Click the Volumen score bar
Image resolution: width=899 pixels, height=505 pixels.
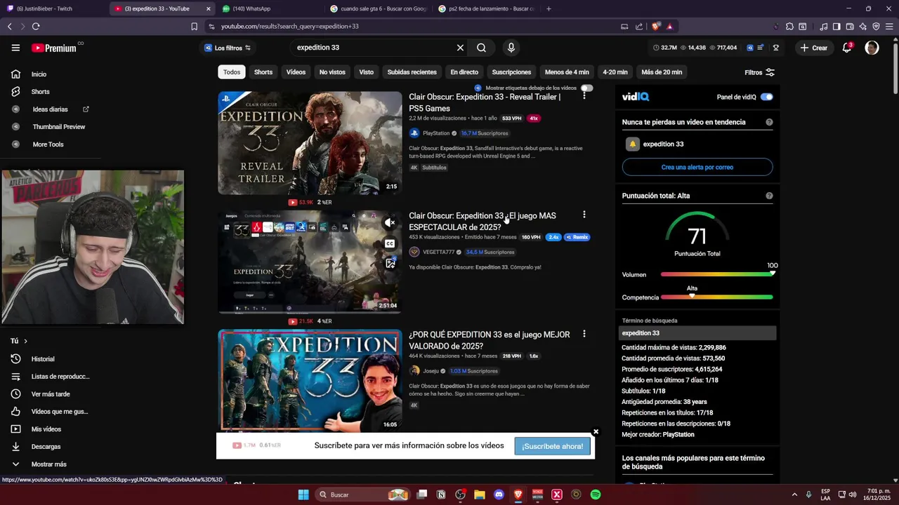716,274
